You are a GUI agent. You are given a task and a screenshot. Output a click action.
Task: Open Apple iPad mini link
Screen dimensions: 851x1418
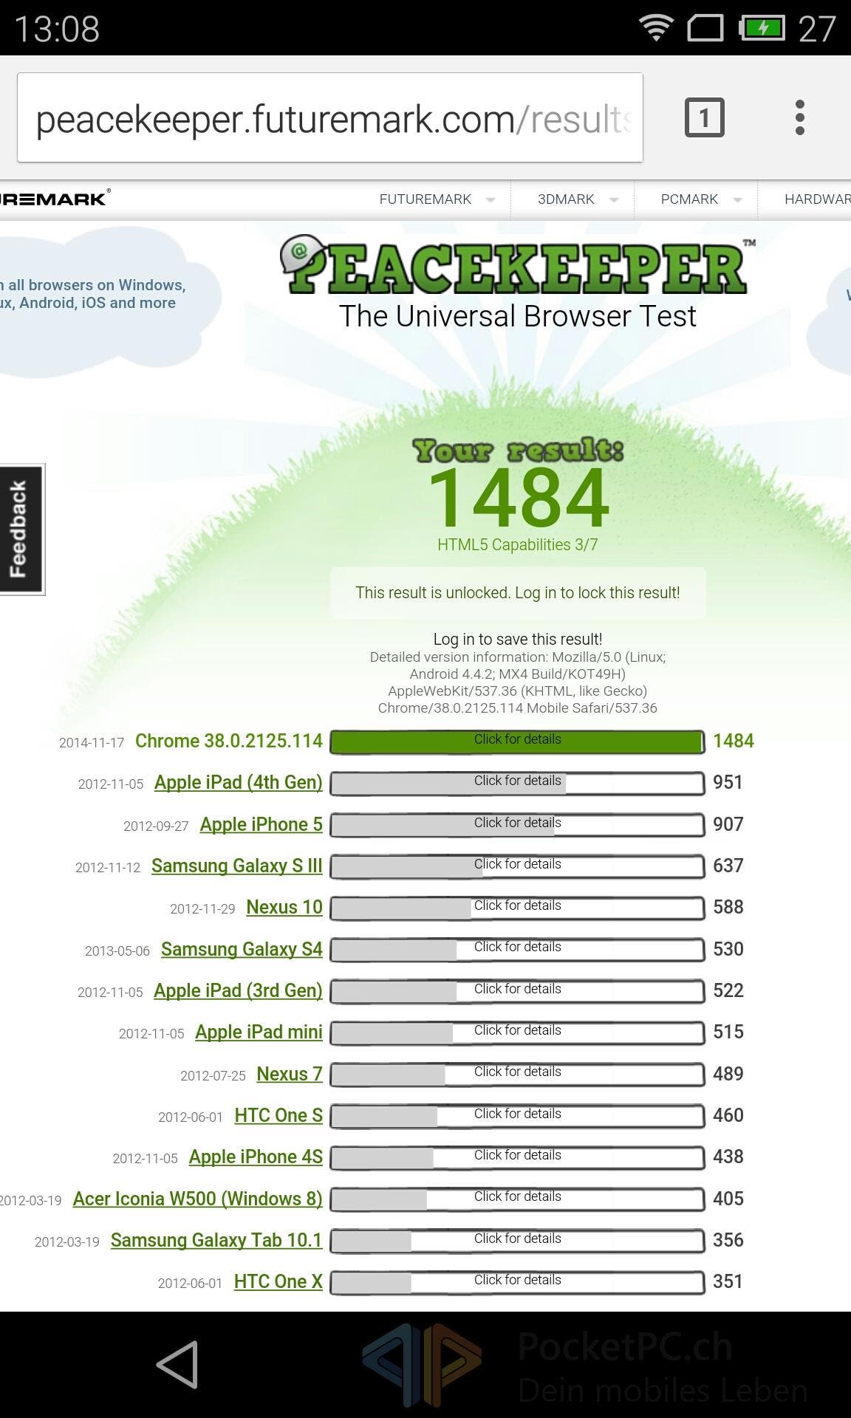[x=259, y=1032]
